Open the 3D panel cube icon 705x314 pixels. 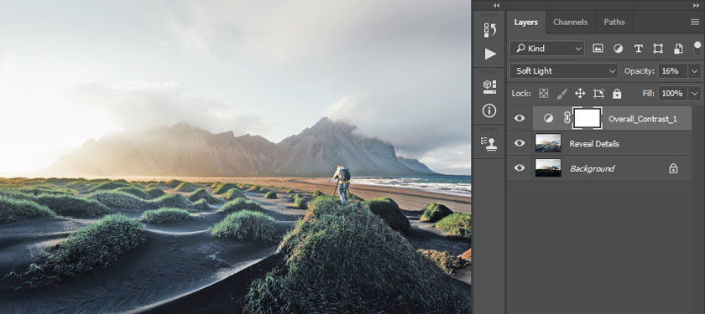[489, 86]
